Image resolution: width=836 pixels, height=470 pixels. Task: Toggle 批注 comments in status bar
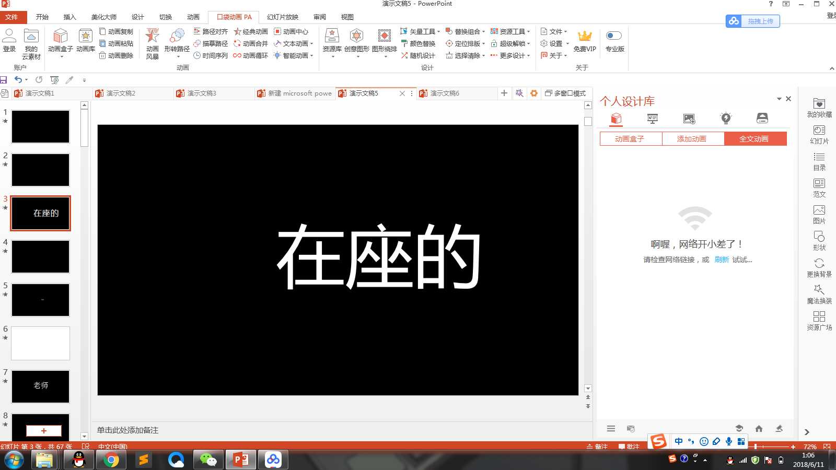click(629, 446)
